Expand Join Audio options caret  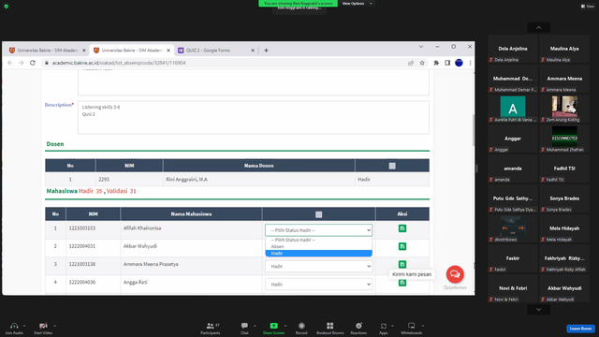pos(24,326)
